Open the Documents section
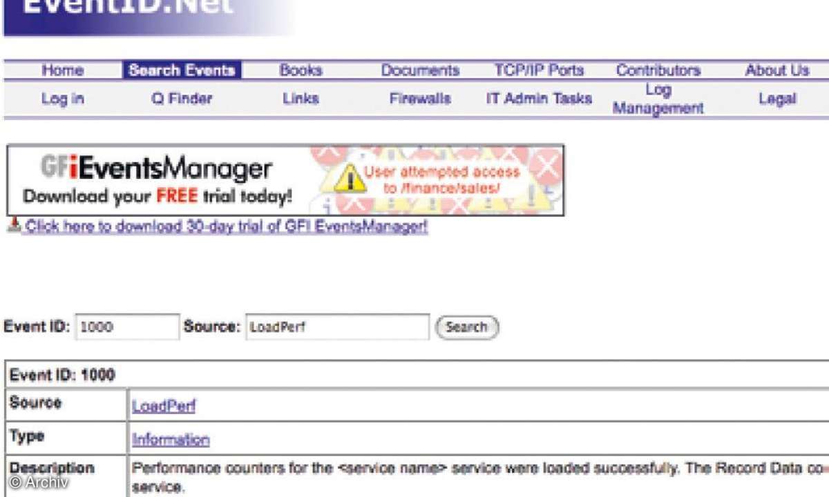 [x=420, y=70]
